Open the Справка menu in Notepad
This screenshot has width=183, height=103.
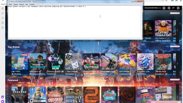[32, 4]
